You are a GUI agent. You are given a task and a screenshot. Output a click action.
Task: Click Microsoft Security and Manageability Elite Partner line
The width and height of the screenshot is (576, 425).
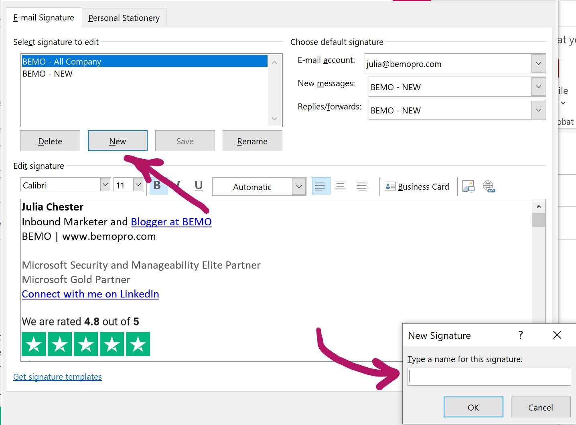coord(141,265)
